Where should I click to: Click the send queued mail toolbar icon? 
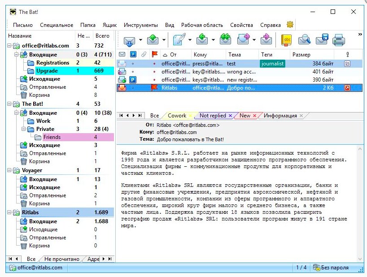(153, 40)
